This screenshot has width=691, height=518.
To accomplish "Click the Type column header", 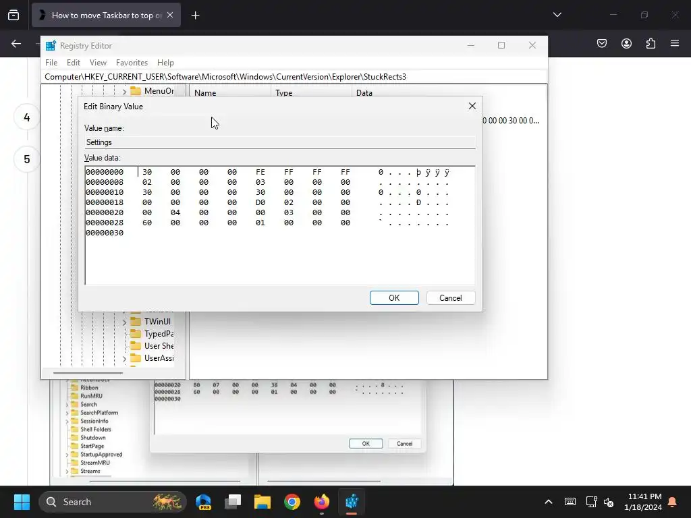I will [311, 92].
